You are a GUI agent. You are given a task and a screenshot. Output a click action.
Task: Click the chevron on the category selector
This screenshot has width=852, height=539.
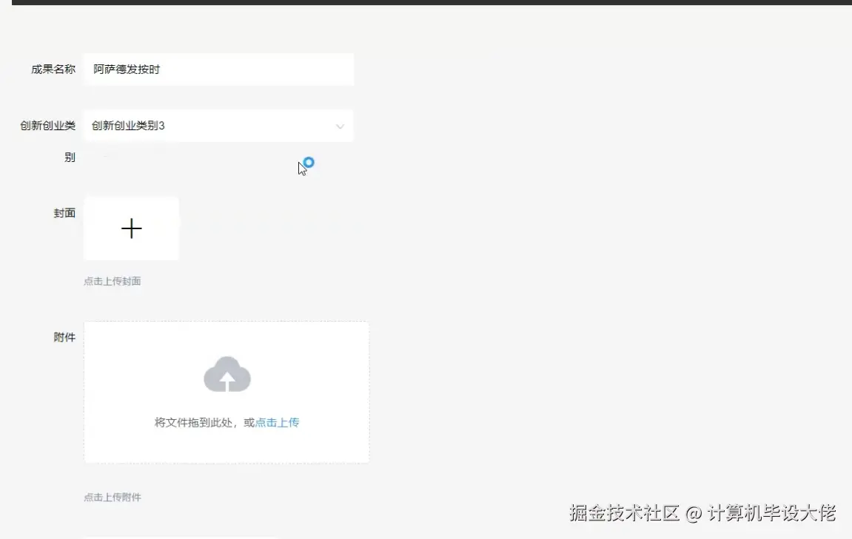pos(341,126)
